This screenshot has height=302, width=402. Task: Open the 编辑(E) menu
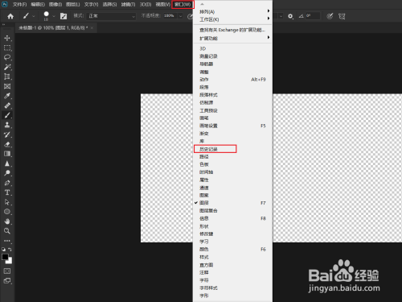38,4
